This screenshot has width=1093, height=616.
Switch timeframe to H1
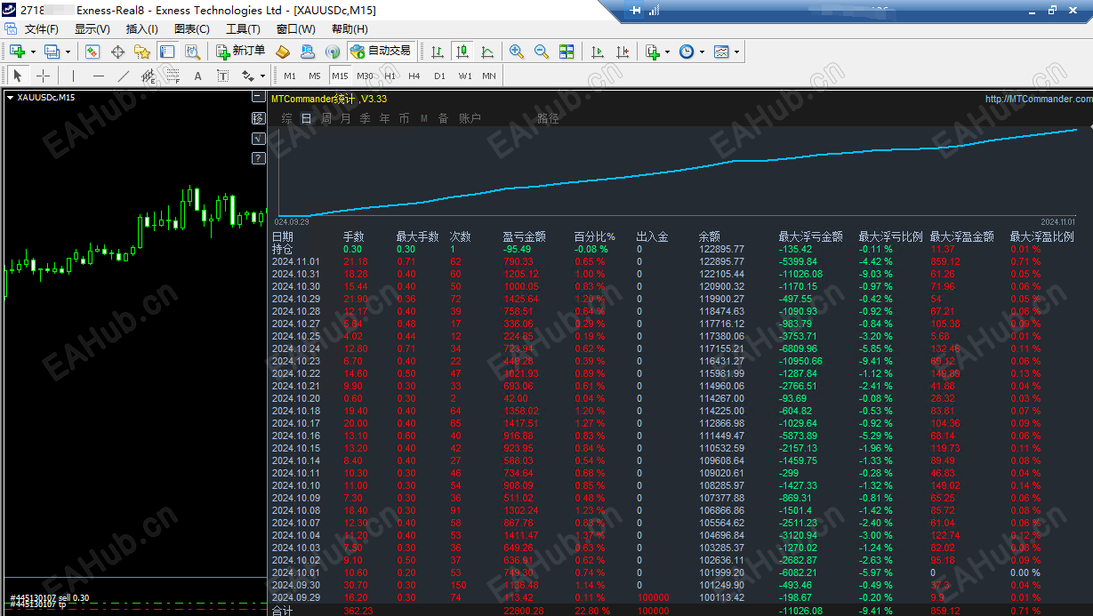pyautogui.click(x=390, y=76)
